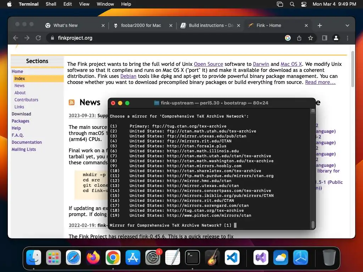Screen dimensions: 363x272
Task: Open the Chrome profile menu
Action: [x=336, y=38]
